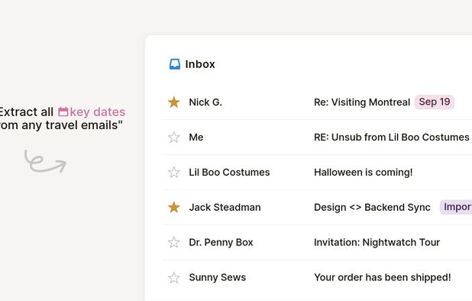
Task: Unstar the Jack Steadman email
Action: point(174,207)
